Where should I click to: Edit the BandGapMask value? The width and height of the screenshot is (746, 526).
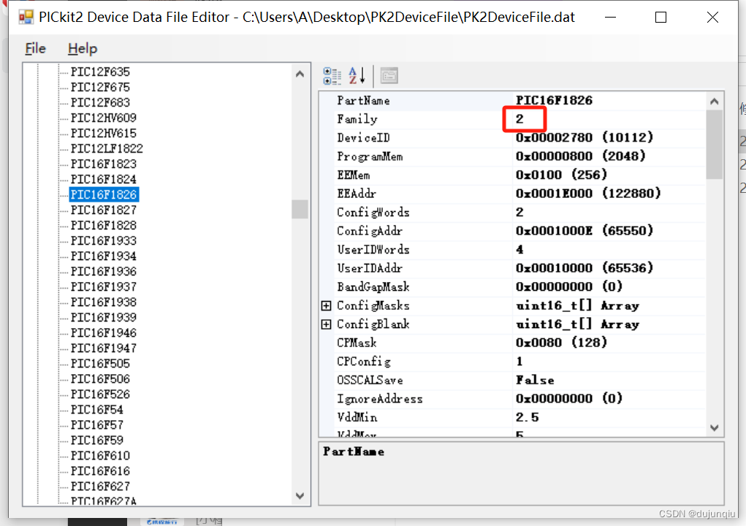609,286
